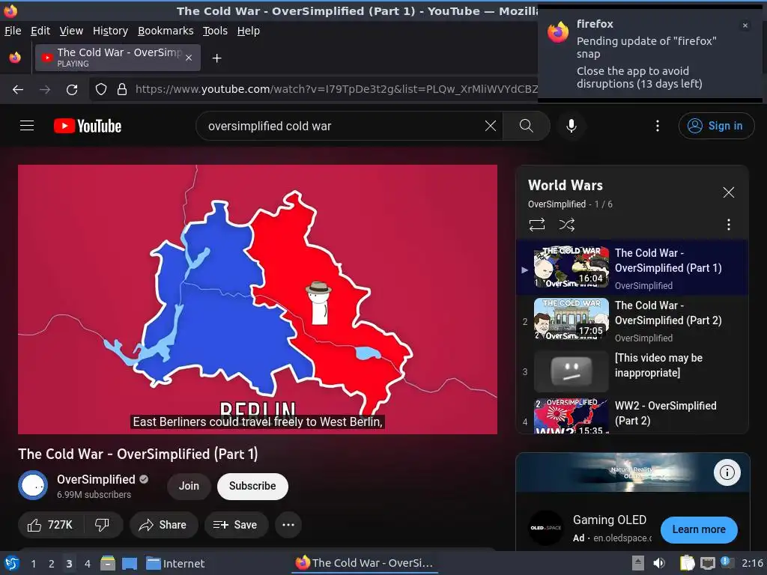
Task: Open the Edit menu
Action: (40, 31)
